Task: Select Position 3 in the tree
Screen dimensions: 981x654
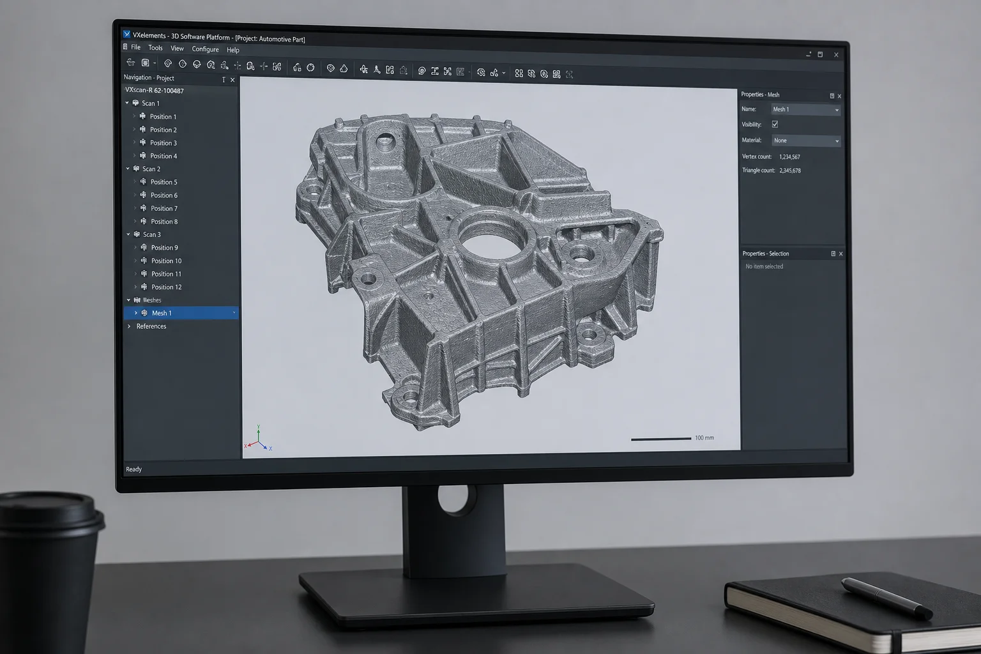Action: click(x=163, y=143)
